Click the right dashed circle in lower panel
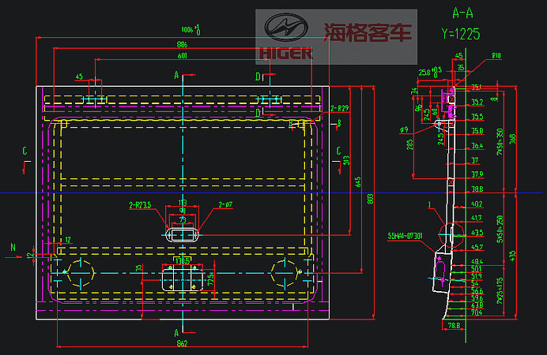Screen dimensions: 547x355 pos(284,272)
